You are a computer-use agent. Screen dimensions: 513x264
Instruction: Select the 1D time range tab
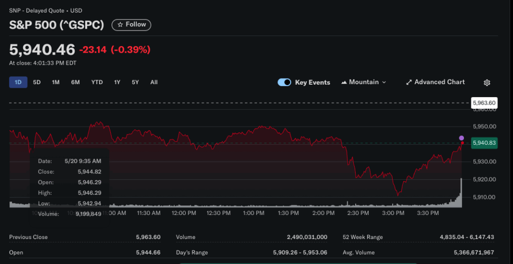pos(18,83)
